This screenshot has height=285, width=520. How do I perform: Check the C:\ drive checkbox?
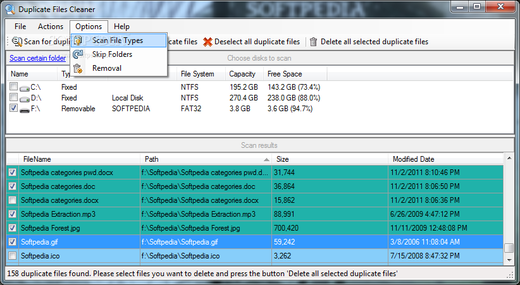(13, 87)
